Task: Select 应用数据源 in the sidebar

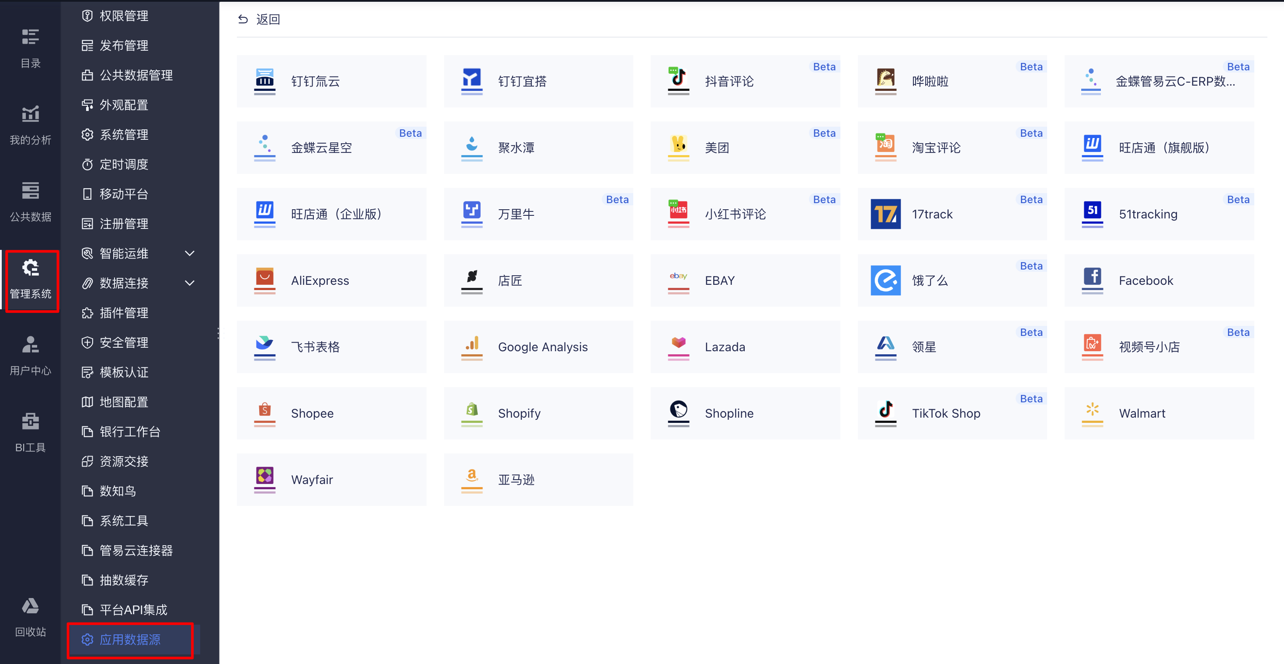Action: (130, 640)
